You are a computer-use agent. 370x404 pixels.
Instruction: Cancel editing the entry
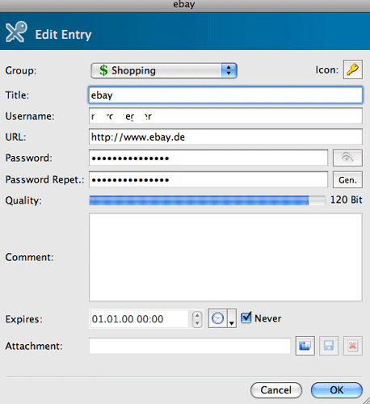pos(276,390)
